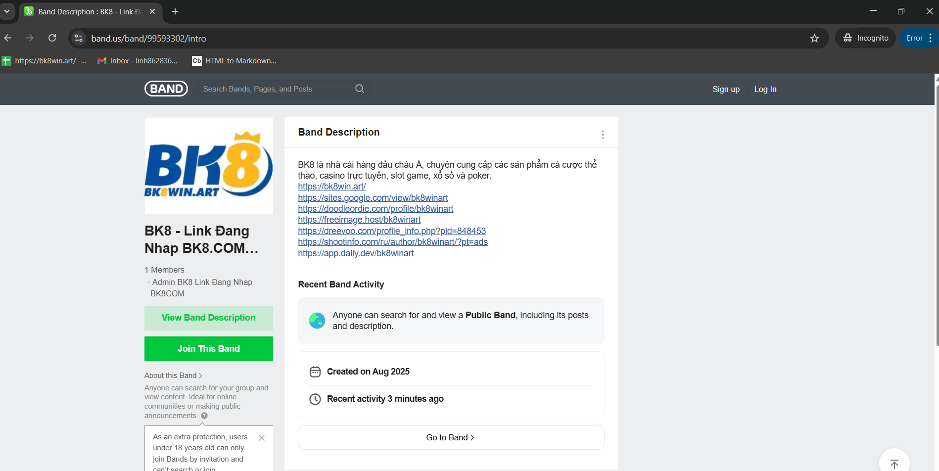Open the browser Error menu
The image size is (939, 471).
coord(919,38)
